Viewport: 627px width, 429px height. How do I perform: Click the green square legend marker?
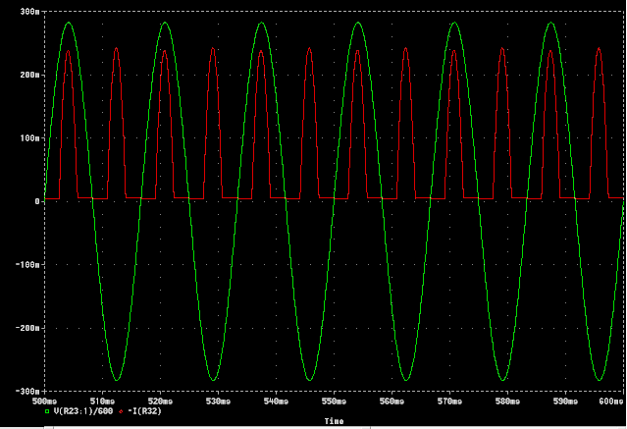click(x=46, y=411)
